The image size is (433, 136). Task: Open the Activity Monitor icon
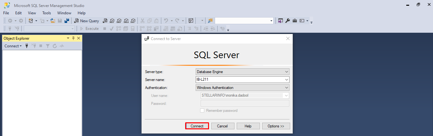(x=191, y=21)
